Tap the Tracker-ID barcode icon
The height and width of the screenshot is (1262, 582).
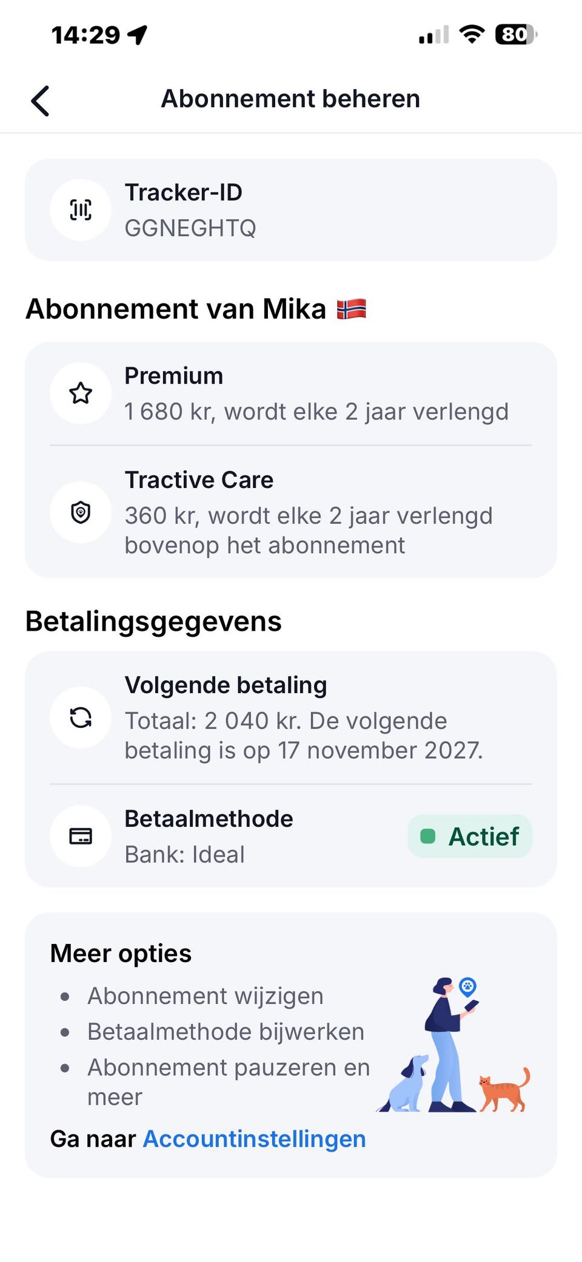coord(81,210)
